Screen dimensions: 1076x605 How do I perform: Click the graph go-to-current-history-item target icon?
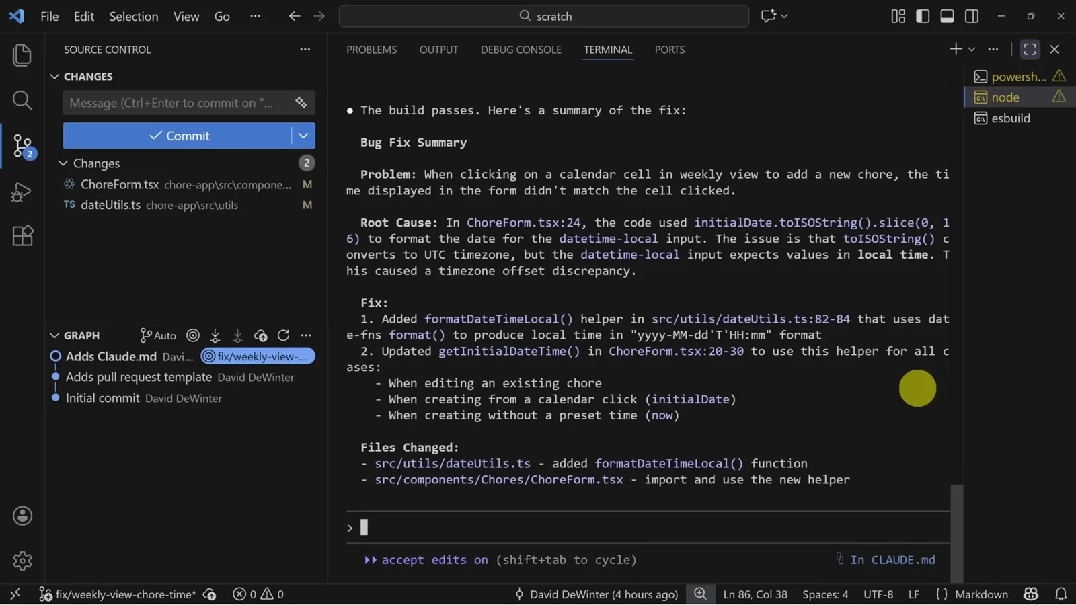pos(193,335)
